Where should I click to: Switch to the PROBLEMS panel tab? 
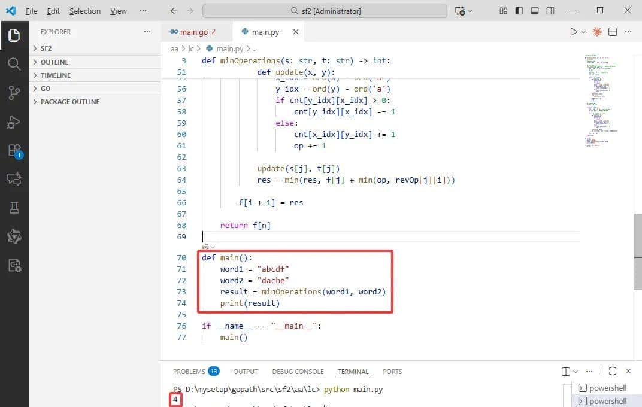[189, 372]
